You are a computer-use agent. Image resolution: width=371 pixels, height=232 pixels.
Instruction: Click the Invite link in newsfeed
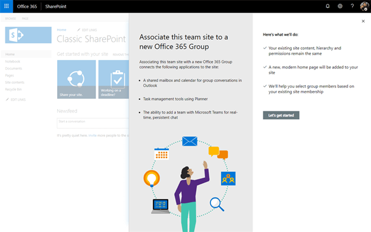[x=93, y=136]
